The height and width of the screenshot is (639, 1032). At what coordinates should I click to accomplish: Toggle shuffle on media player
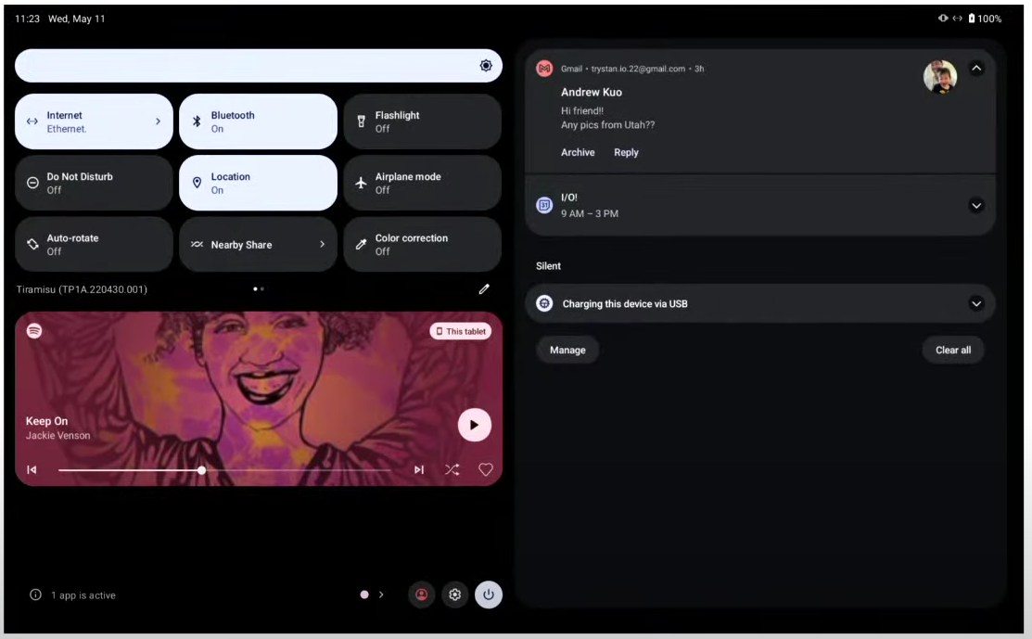[452, 469]
